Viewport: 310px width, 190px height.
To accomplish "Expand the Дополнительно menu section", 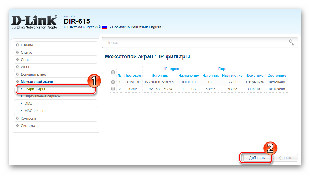I will click(x=56, y=74).
